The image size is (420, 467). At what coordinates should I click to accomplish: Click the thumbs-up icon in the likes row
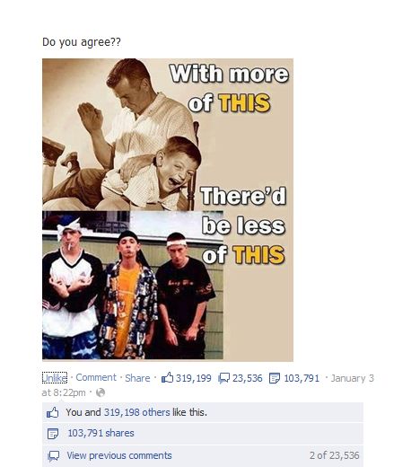[53, 412]
